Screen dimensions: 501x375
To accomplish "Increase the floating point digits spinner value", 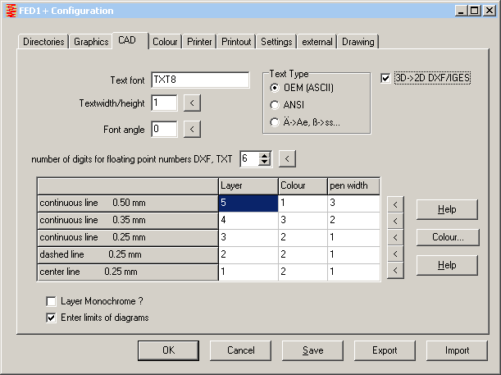I will 264,154.
